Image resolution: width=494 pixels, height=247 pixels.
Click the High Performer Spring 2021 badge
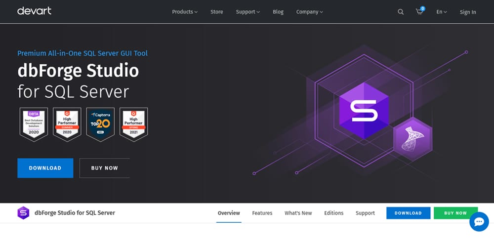[133, 124]
